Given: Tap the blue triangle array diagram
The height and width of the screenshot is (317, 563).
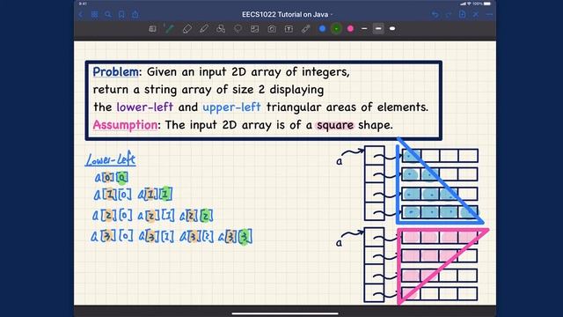Looking at the screenshot, I should click(x=440, y=181).
